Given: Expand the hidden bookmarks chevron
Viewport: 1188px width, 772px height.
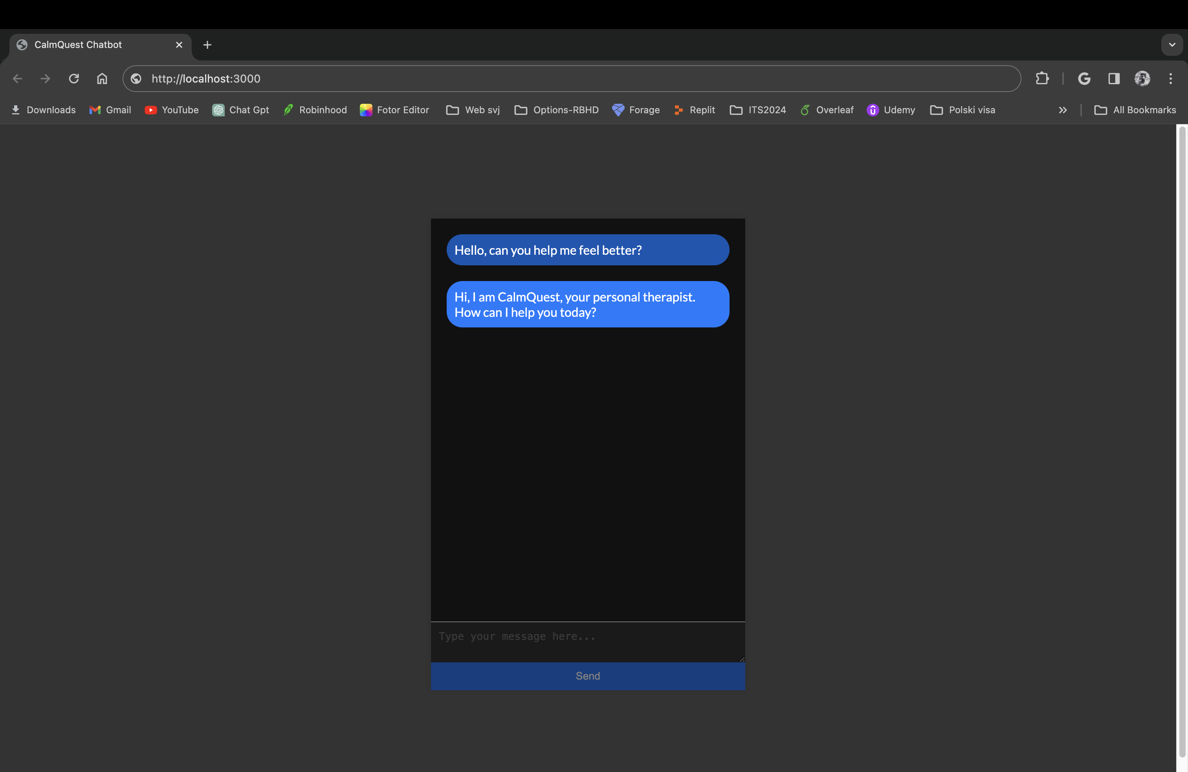Looking at the screenshot, I should click(1063, 110).
